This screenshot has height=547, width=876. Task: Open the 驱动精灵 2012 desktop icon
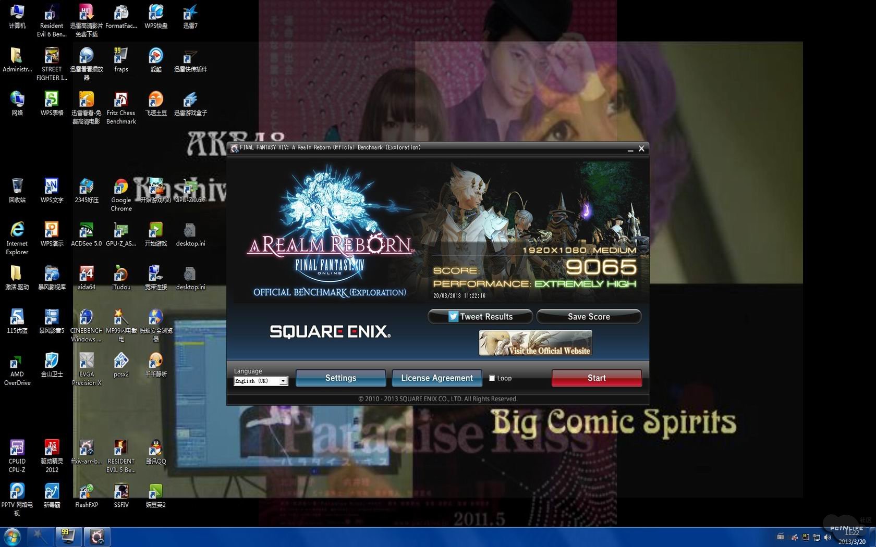pos(52,456)
